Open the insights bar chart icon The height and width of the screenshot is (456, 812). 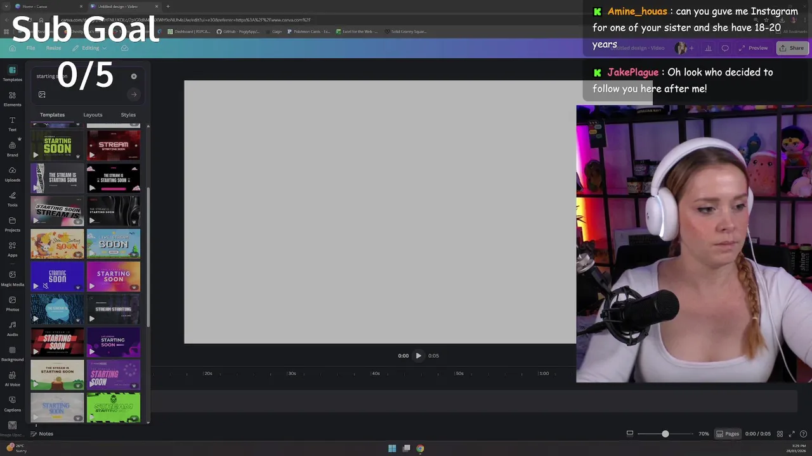click(708, 48)
